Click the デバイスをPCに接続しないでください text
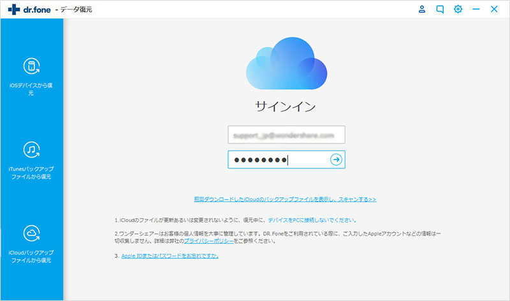510x301 pixels. (312, 220)
